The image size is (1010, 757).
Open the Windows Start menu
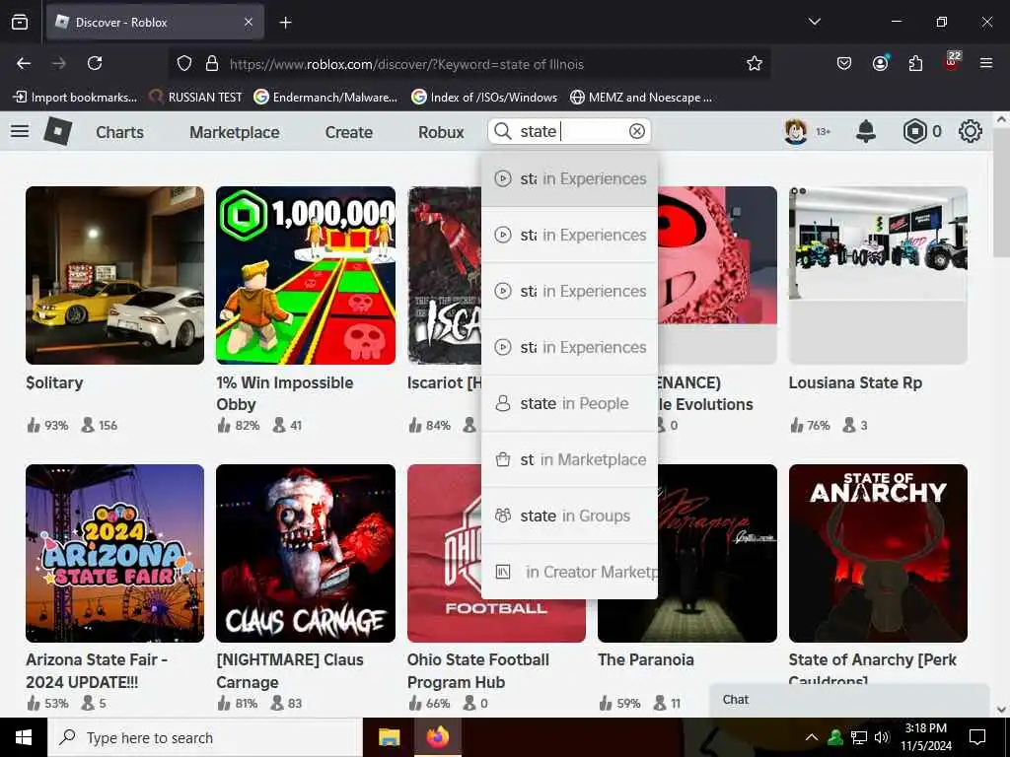pyautogui.click(x=24, y=737)
